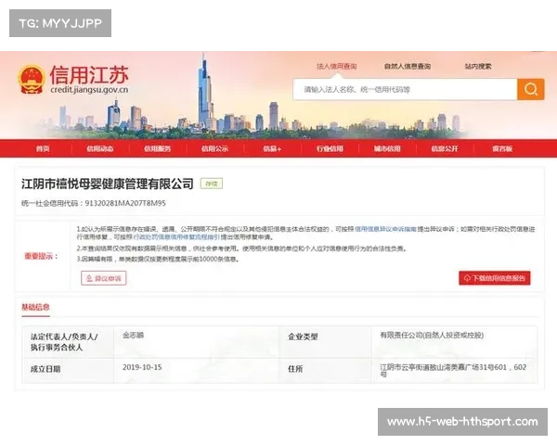Open the 信用动态 navigation item
557x445 pixels.
click(x=100, y=148)
